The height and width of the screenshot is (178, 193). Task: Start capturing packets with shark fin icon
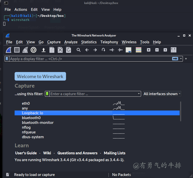pos(9,50)
